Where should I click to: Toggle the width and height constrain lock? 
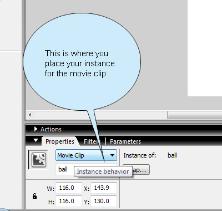click(x=34, y=196)
